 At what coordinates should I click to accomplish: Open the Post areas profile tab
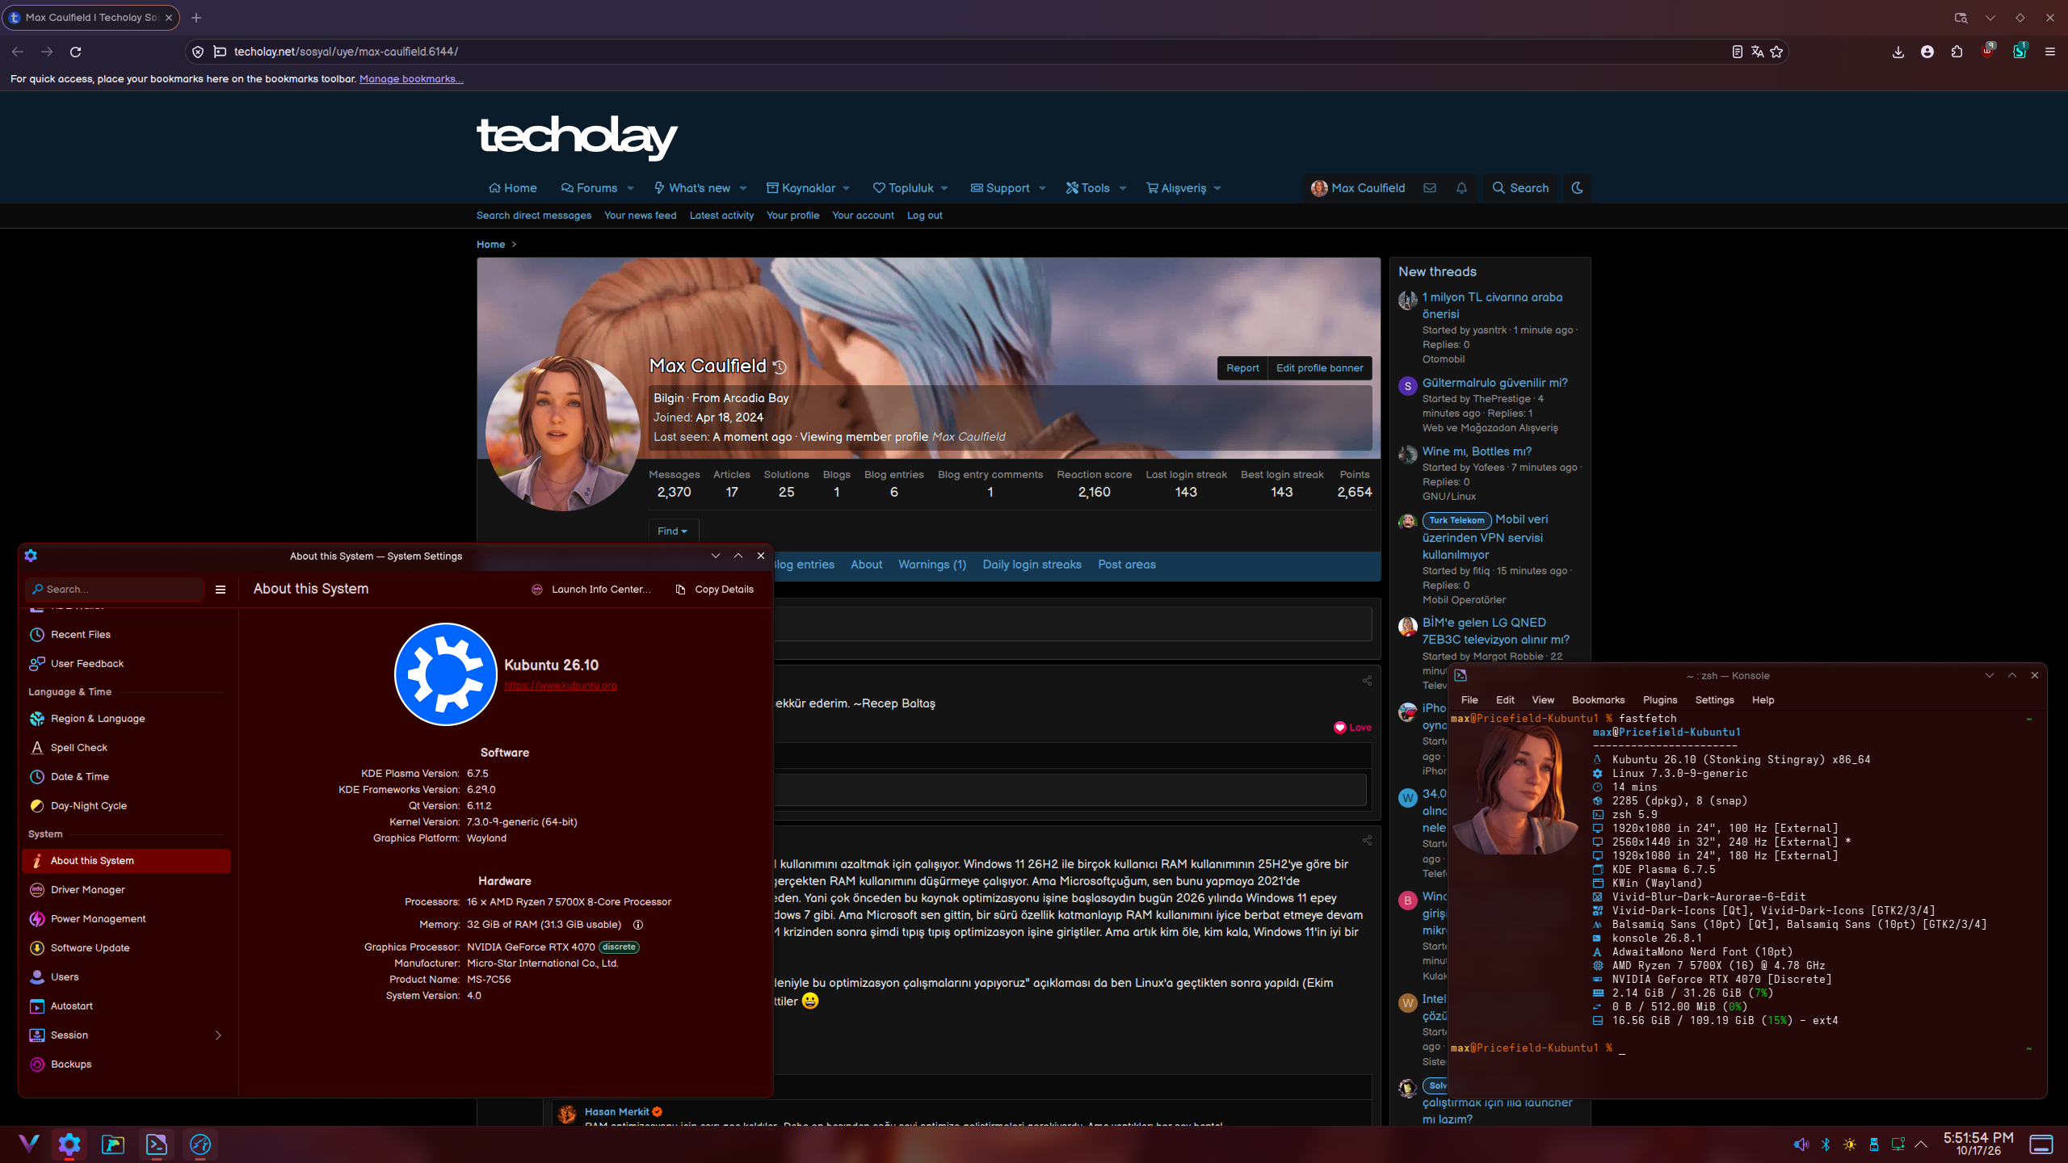[1126, 565]
